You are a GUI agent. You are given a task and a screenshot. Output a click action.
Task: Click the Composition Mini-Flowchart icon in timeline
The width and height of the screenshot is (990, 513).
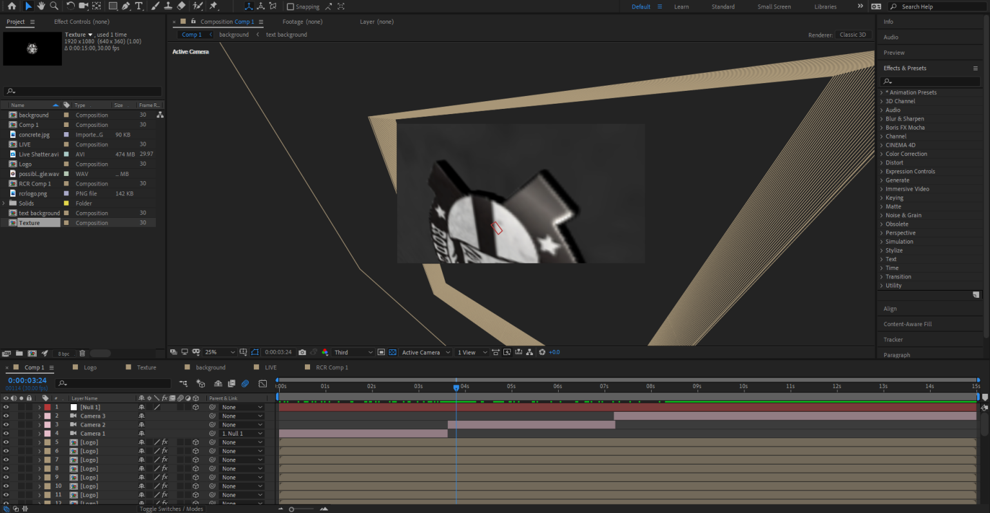[x=184, y=383]
